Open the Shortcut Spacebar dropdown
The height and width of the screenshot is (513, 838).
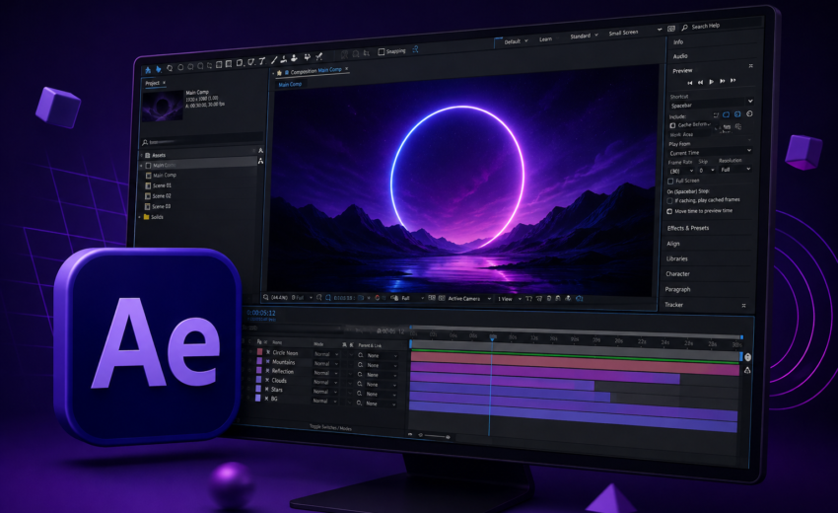coord(712,105)
